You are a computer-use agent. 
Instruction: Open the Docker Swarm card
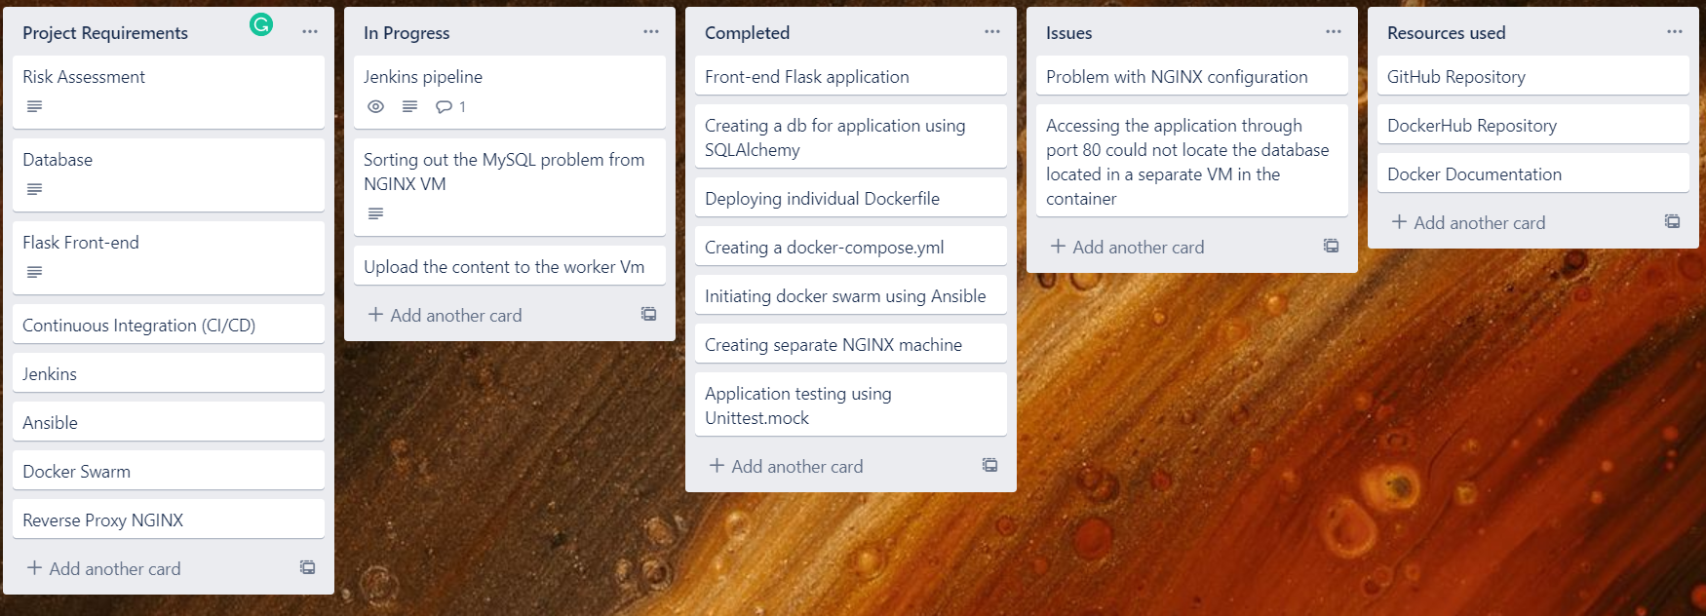(169, 470)
